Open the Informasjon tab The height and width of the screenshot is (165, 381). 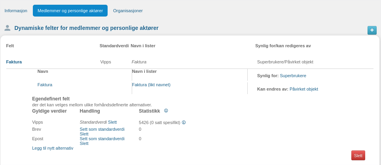(x=16, y=11)
